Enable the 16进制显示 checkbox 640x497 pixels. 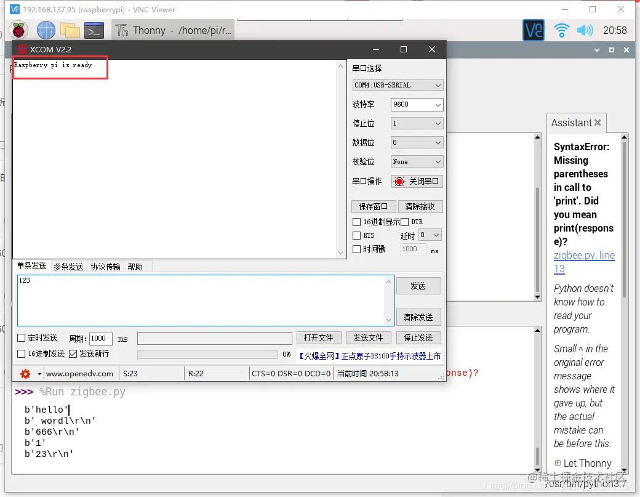click(x=356, y=222)
